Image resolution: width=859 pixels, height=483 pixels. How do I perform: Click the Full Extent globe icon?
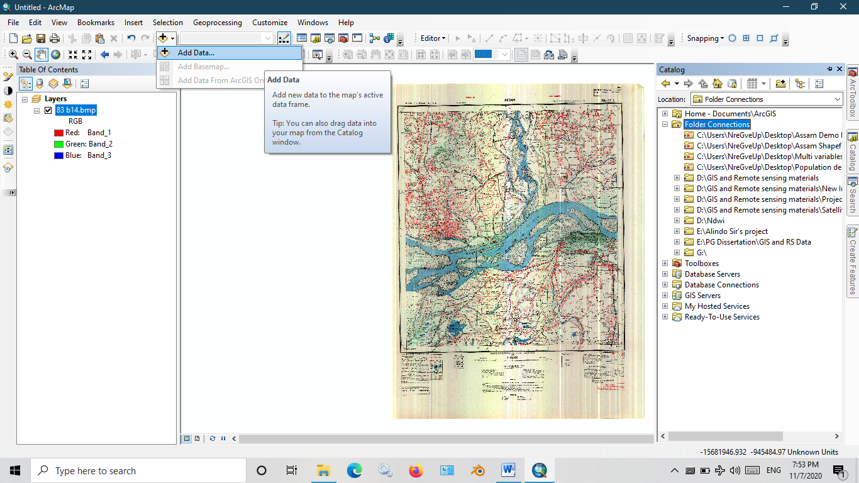(x=55, y=55)
